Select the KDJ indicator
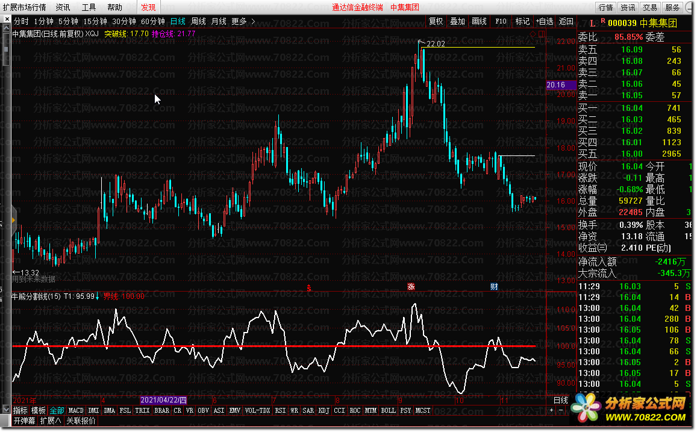The height and width of the screenshot is (432, 697). [x=323, y=411]
